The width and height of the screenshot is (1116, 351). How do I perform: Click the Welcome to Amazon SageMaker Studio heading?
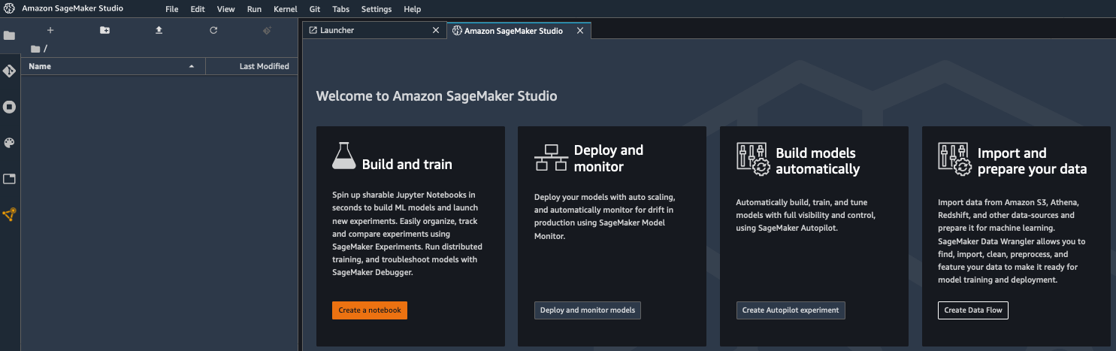pyautogui.click(x=437, y=96)
